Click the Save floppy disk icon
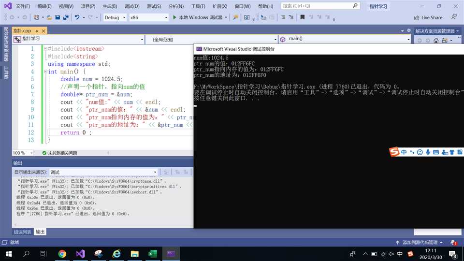The height and width of the screenshot is (261, 464). click(x=58, y=17)
